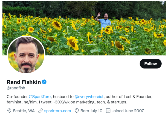Open Rand Fishkin's profile avatar photo
168x114 pixels.
(26, 55)
